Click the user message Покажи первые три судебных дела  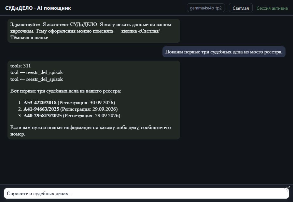[x=224, y=52]
